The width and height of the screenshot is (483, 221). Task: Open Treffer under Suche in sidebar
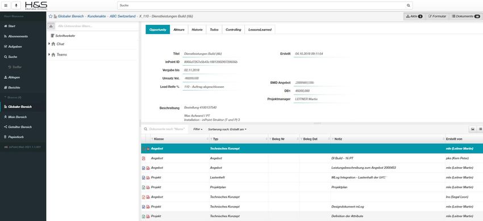[x=15, y=67]
